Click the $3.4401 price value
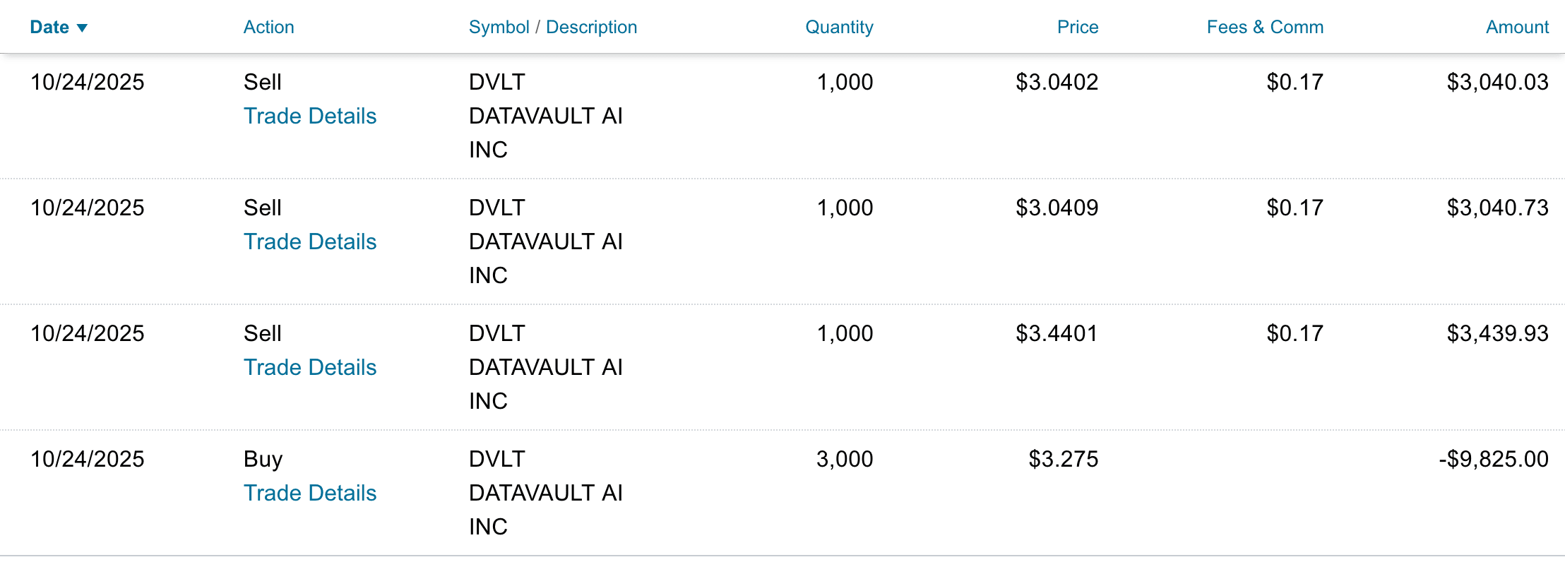This screenshot has width=1565, height=562. (1057, 333)
